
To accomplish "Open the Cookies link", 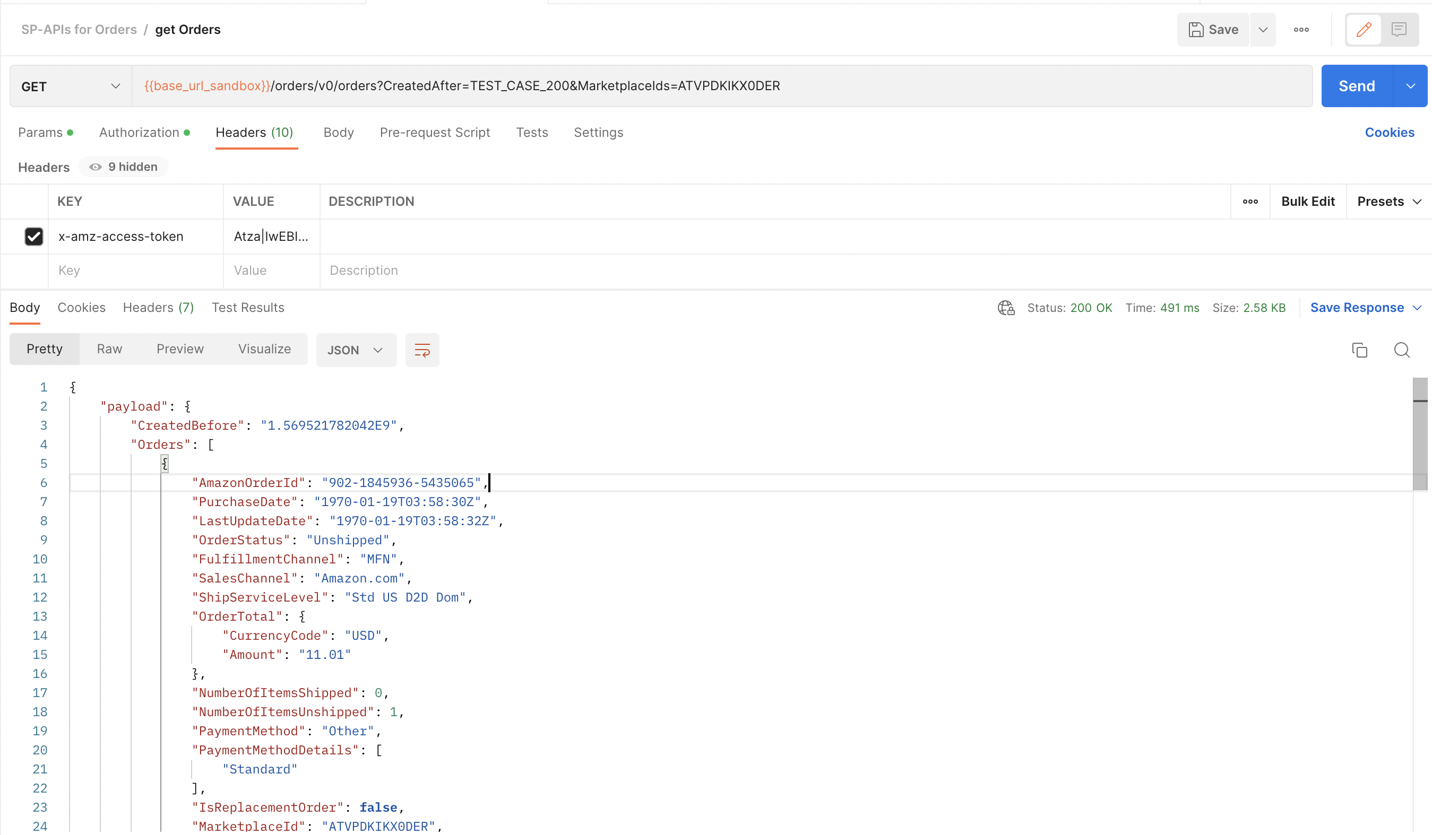I will pyautogui.click(x=1390, y=133).
